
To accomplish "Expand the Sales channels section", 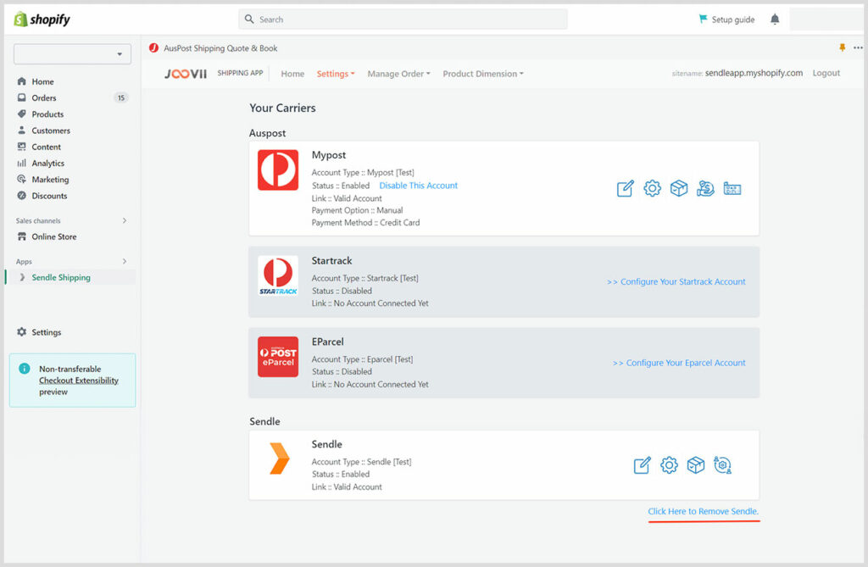I will [x=125, y=220].
